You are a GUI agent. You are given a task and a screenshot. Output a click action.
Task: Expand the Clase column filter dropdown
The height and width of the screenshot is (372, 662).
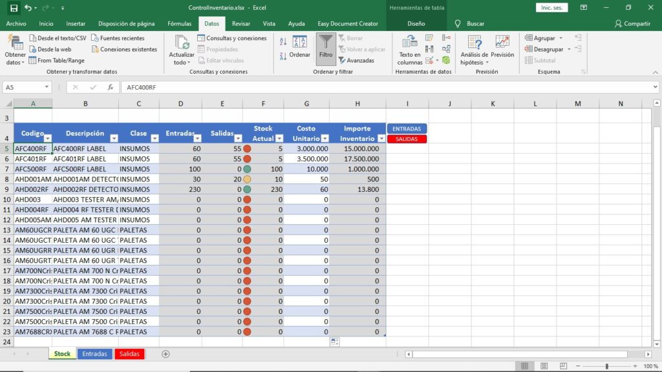click(155, 138)
